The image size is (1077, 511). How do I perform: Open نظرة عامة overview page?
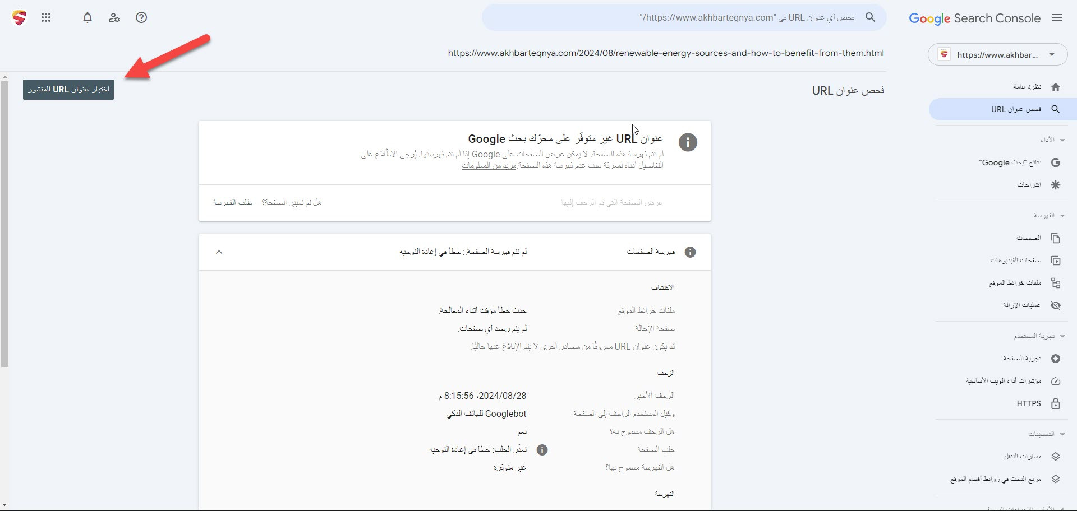1027,87
